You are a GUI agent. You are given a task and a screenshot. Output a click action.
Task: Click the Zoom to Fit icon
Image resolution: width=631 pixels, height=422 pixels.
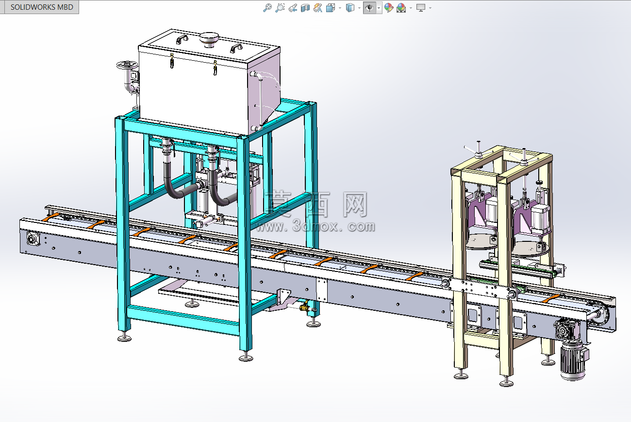pyautogui.click(x=267, y=8)
